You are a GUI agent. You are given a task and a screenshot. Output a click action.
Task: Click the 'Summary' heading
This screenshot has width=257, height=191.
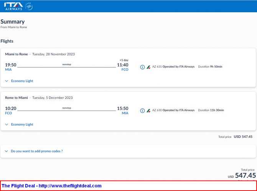tap(13, 21)
